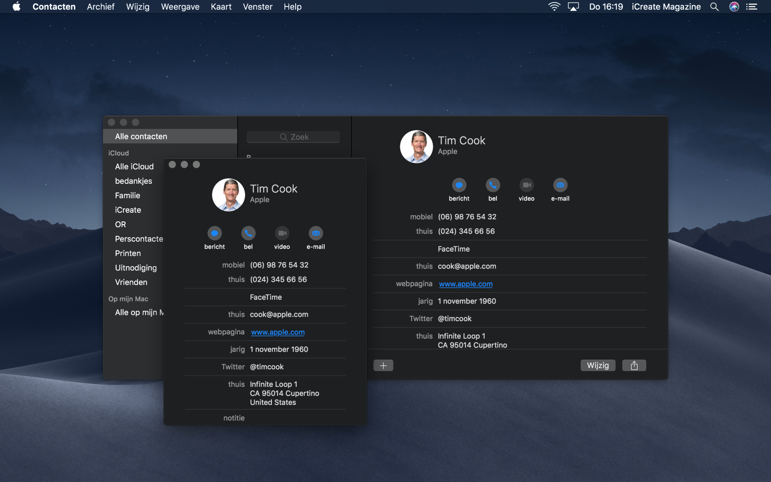This screenshot has width=771, height=482.
Task: Open the Weergave menu
Action: click(180, 7)
